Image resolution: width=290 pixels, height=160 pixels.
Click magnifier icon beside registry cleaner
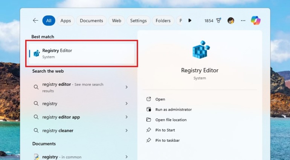click(x=36, y=130)
